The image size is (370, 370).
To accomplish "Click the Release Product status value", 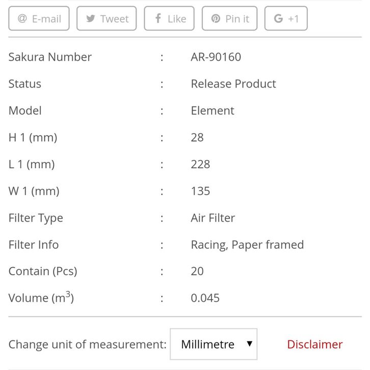I will pos(233,84).
